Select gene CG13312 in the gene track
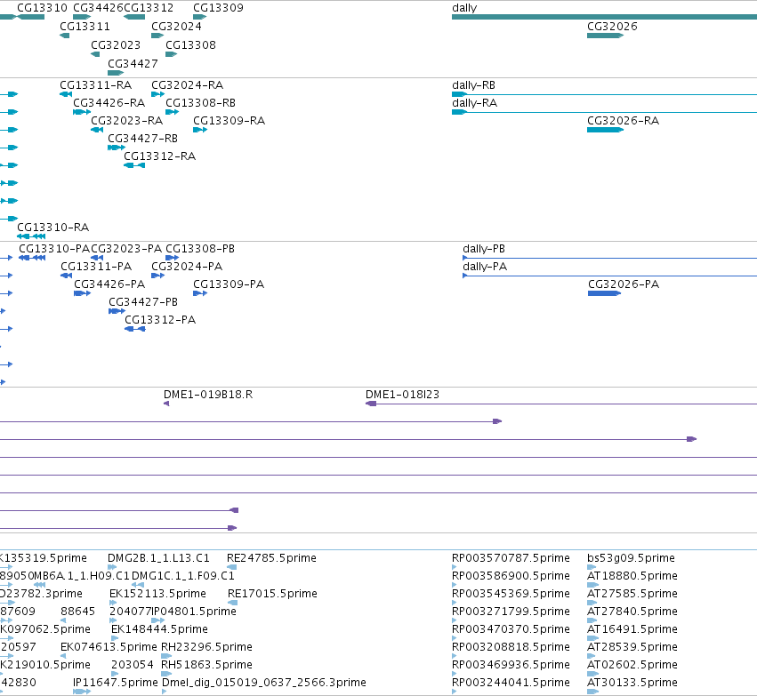The image size is (757, 696). pyautogui.click(x=149, y=8)
